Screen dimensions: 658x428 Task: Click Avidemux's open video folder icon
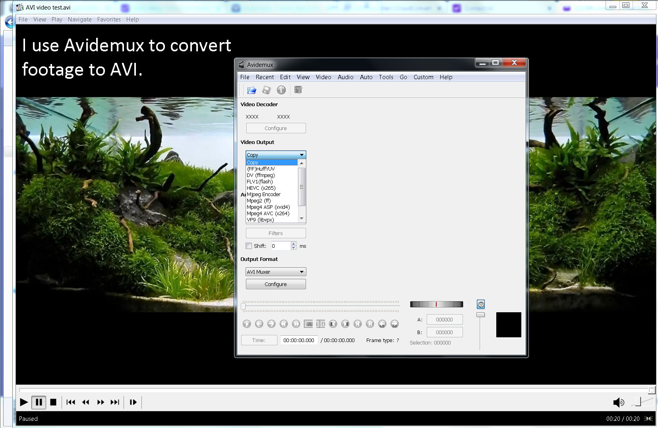(x=252, y=90)
